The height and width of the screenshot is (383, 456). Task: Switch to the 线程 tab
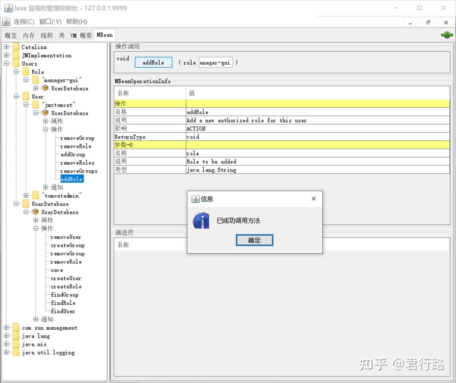click(46, 35)
